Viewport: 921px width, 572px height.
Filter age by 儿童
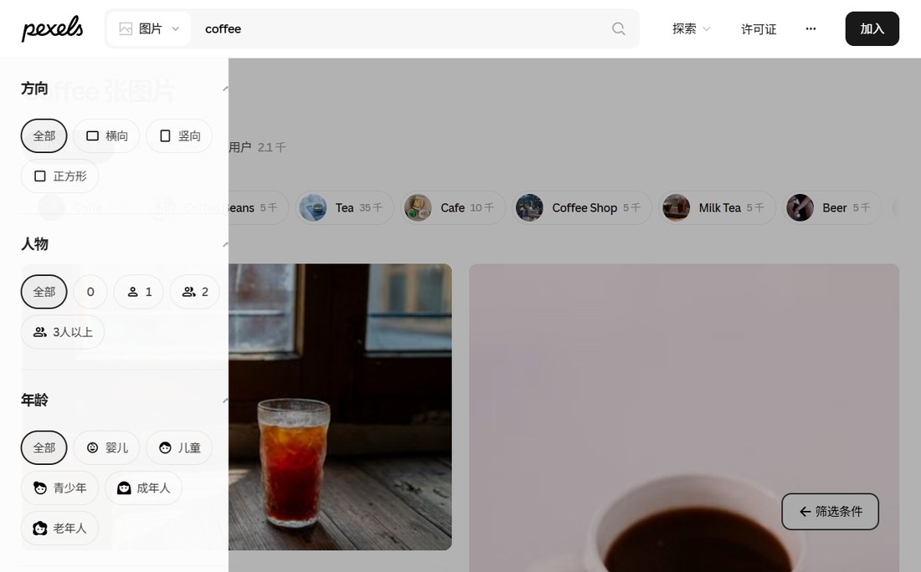point(179,447)
